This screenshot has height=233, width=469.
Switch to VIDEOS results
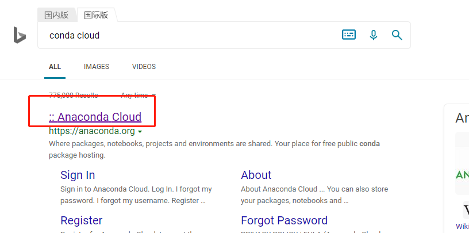144,67
